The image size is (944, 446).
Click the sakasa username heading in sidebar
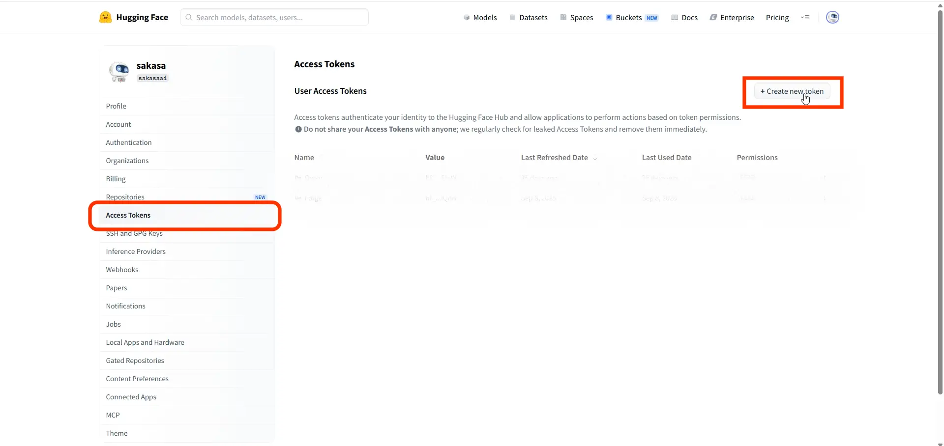151,66
